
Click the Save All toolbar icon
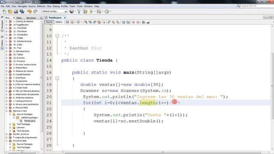click(x=22, y=12)
